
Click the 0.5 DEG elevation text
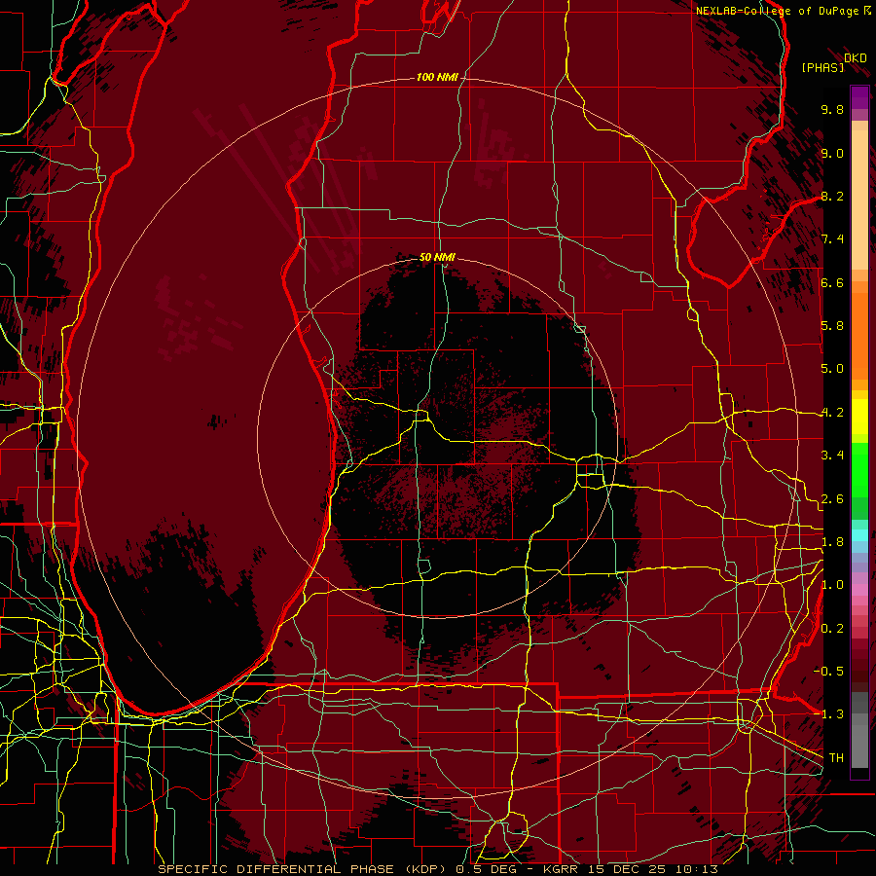coord(489,869)
